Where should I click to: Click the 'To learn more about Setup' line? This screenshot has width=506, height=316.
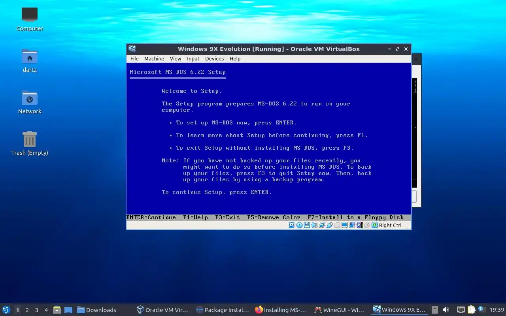tap(272, 135)
